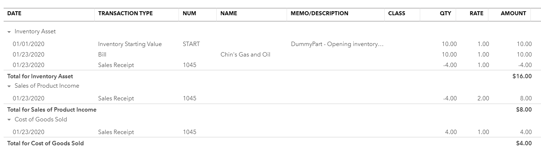Open the Inventory Starting Value transaction

pyautogui.click(x=130, y=44)
